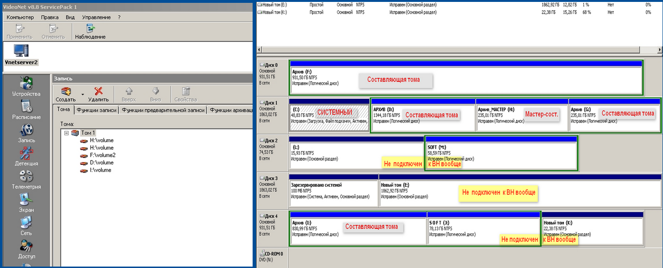Select the F:\volume2 tree item

102,155
